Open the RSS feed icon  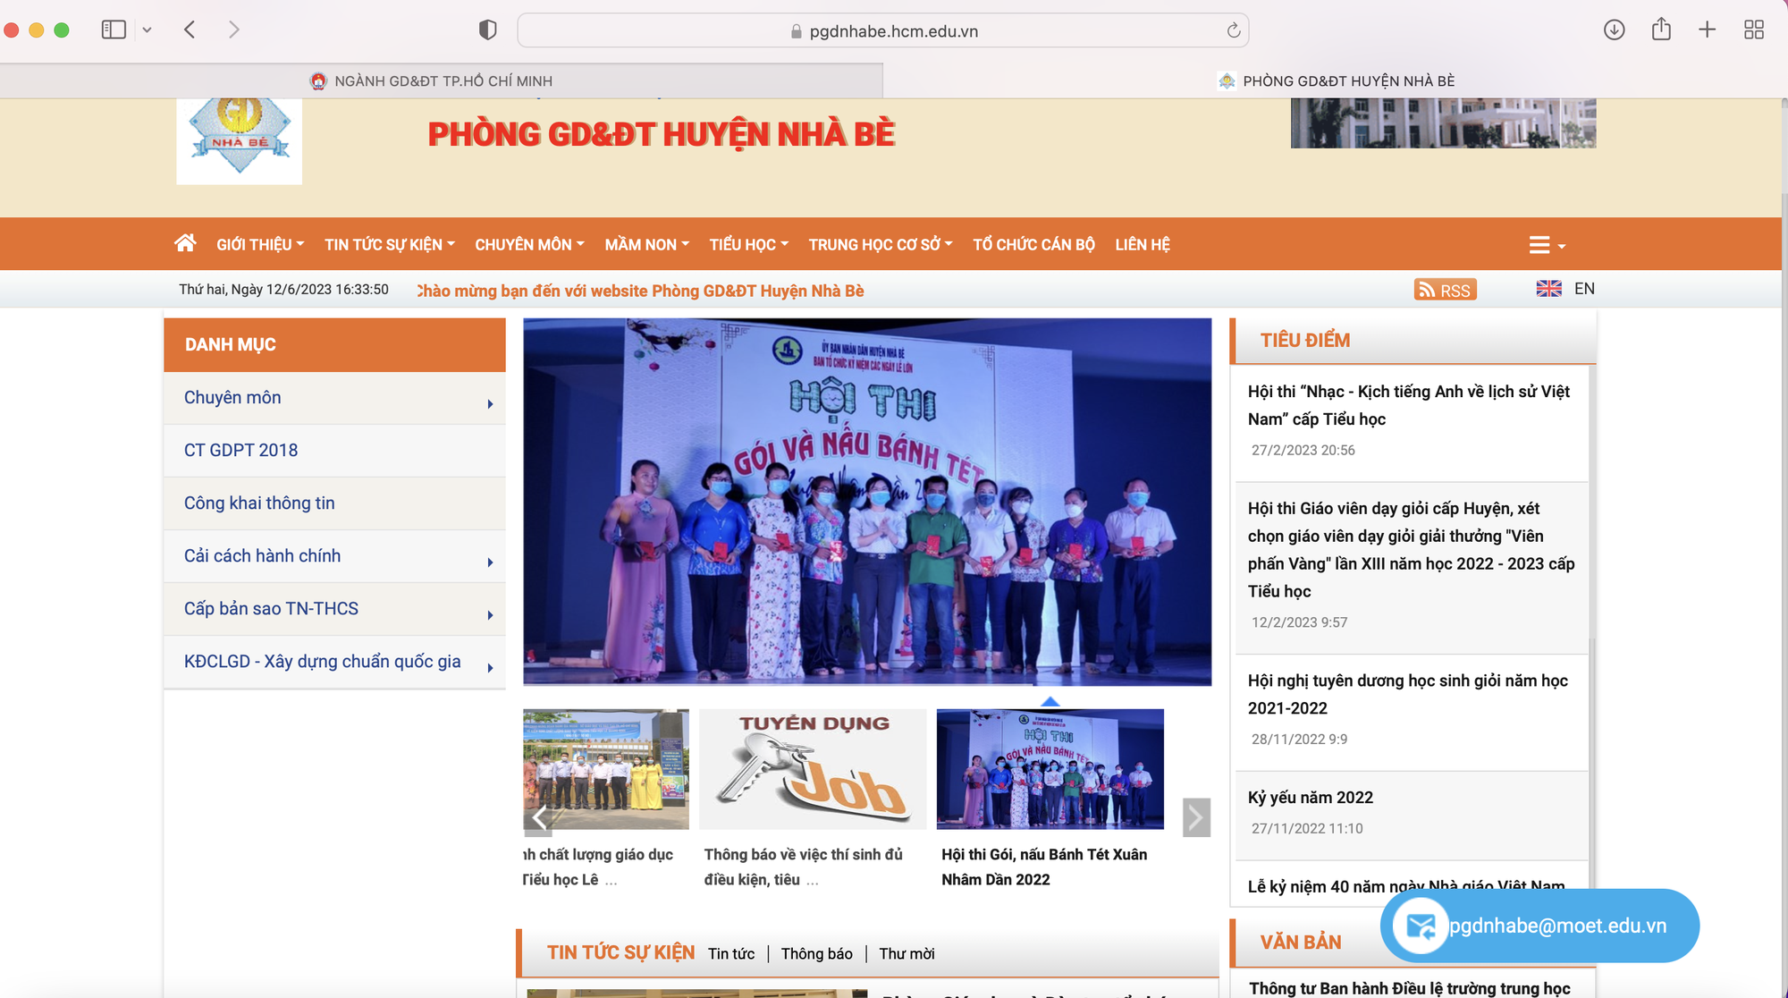(x=1445, y=290)
